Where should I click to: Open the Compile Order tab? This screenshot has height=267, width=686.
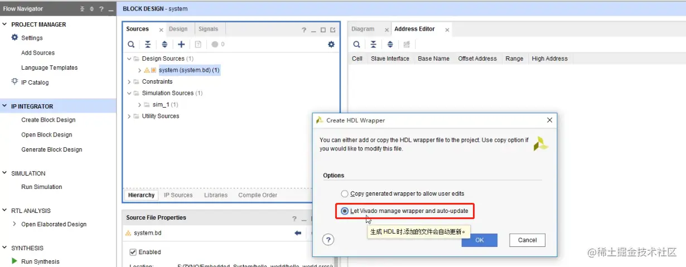(258, 195)
